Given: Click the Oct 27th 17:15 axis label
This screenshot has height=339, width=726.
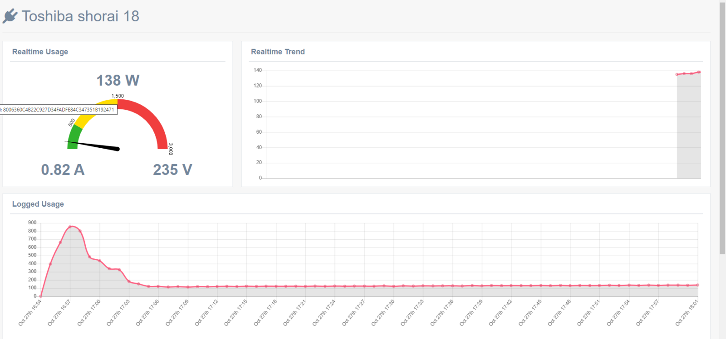Looking at the screenshot, I should (x=236, y=313).
